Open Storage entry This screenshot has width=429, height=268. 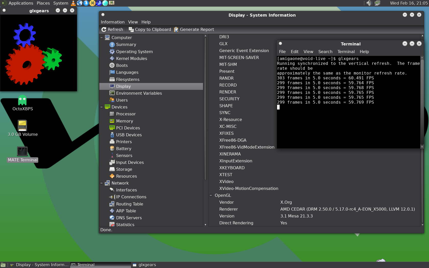(x=124, y=169)
